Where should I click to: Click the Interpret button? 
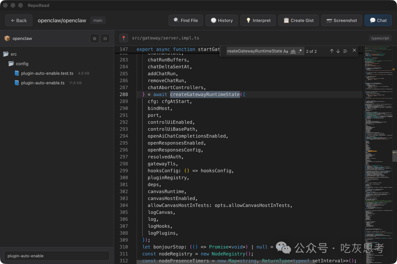click(x=258, y=21)
